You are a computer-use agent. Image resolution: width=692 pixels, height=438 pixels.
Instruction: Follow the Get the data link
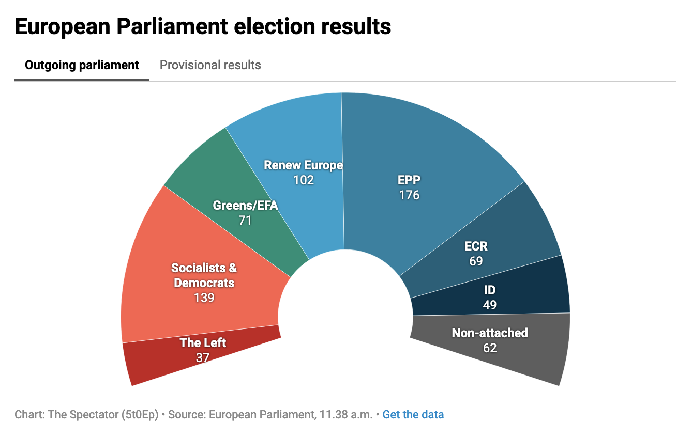tap(413, 414)
